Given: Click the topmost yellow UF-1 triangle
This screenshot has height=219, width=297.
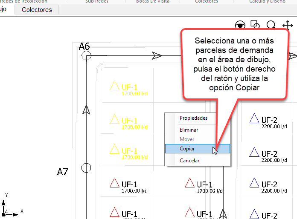Looking at the screenshot, I should point(114,86).
